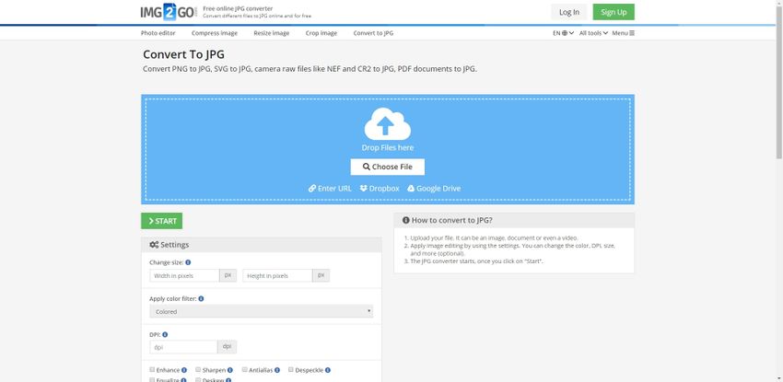Click the info icon next to Enhance
The height and width of the screenshot is (382, 783).
tap(184, 370)
